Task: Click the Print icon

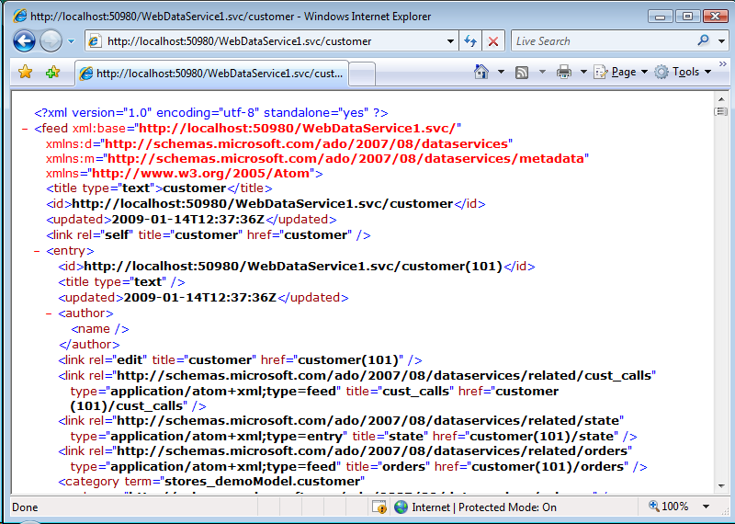Action: coord(563,72)
